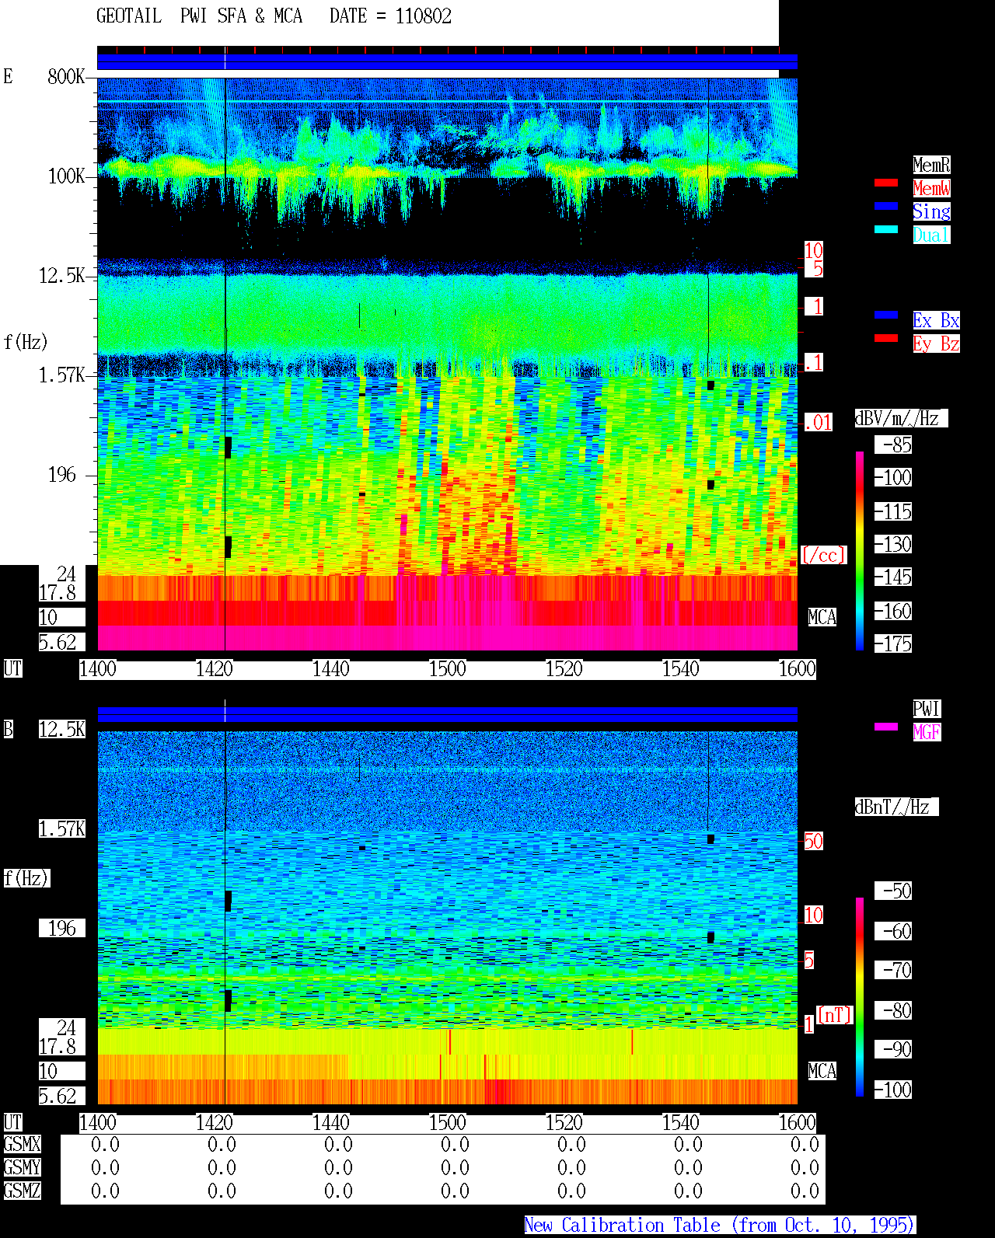Click the dBnT/√Hz color scale bar
995x1238 pixels.
tap(860, 997)
